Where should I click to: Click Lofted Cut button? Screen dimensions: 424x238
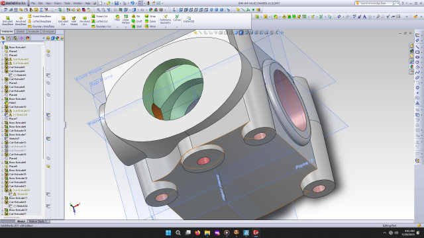99,21
